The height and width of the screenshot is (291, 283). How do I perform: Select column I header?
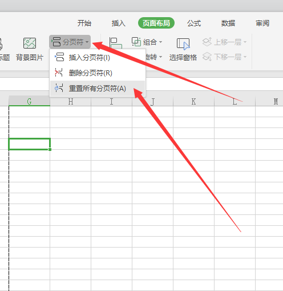(x=112, y=101)
